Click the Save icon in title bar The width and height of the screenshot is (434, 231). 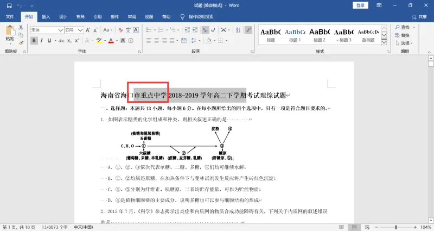click(x=9, y=5)
